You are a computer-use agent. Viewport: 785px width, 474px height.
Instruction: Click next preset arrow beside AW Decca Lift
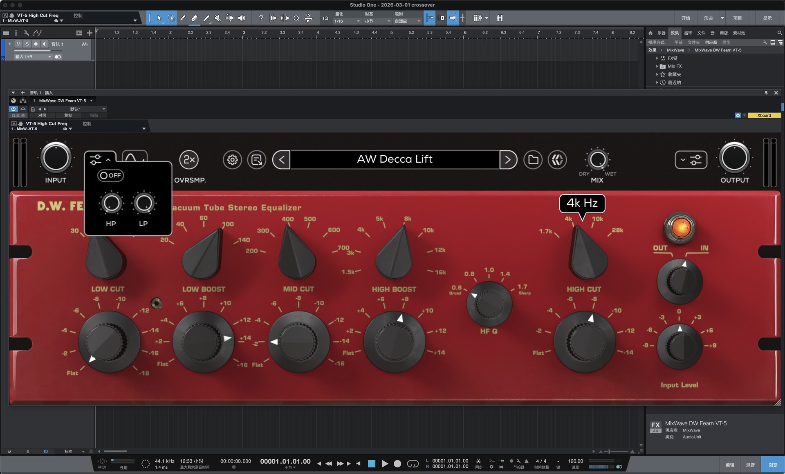point(508,160)
